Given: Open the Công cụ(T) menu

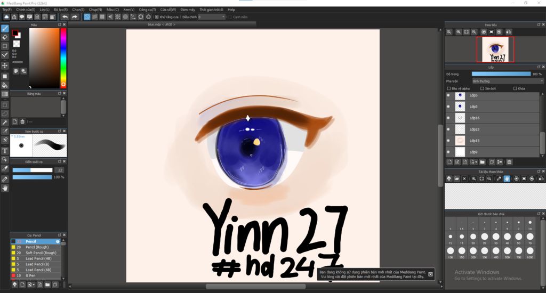Looking at the screenshot, I should [147, 10].
